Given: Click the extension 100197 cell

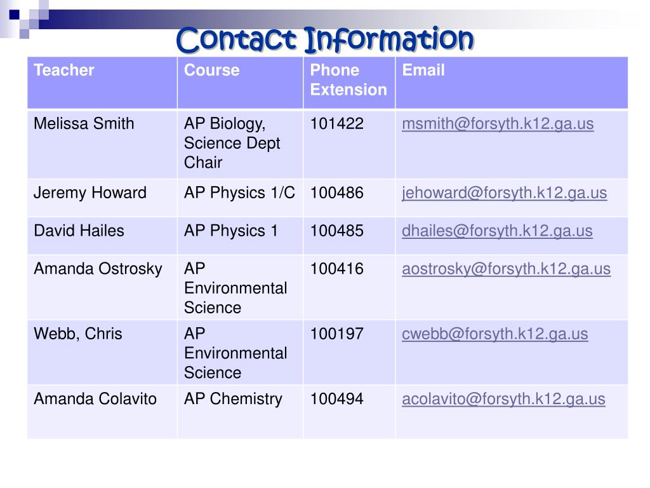Looking at the screenshot, I should tap(349, 352).
